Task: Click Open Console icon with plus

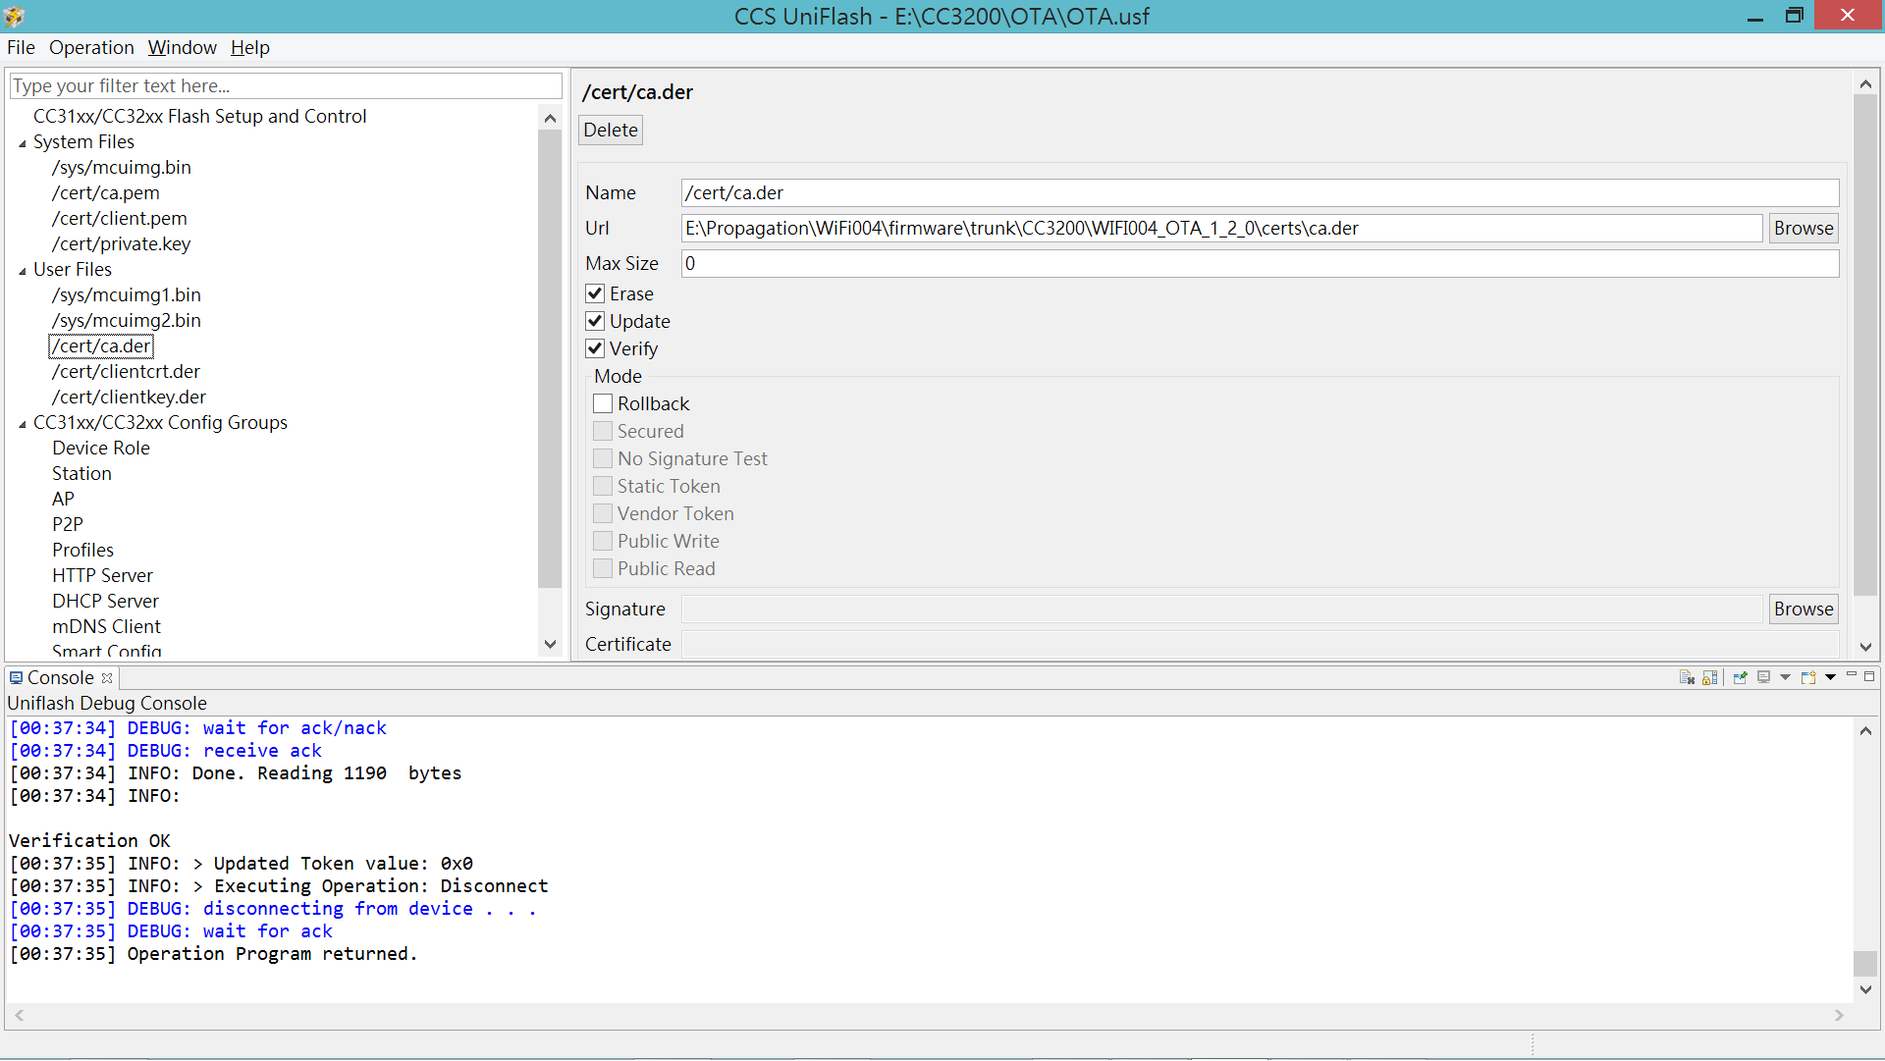Action: click(1808, 677)
